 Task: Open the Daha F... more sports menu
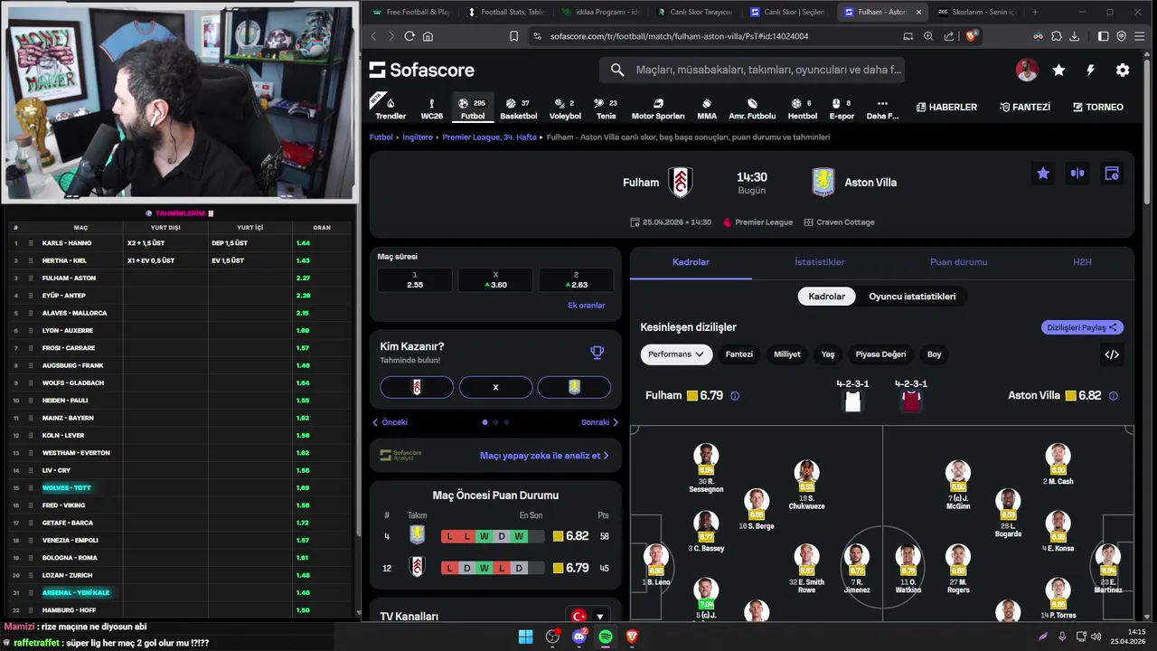[x=882, y=108]
